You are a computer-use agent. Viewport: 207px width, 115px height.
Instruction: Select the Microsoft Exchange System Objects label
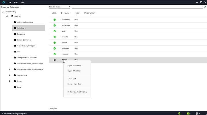point(30,69)
